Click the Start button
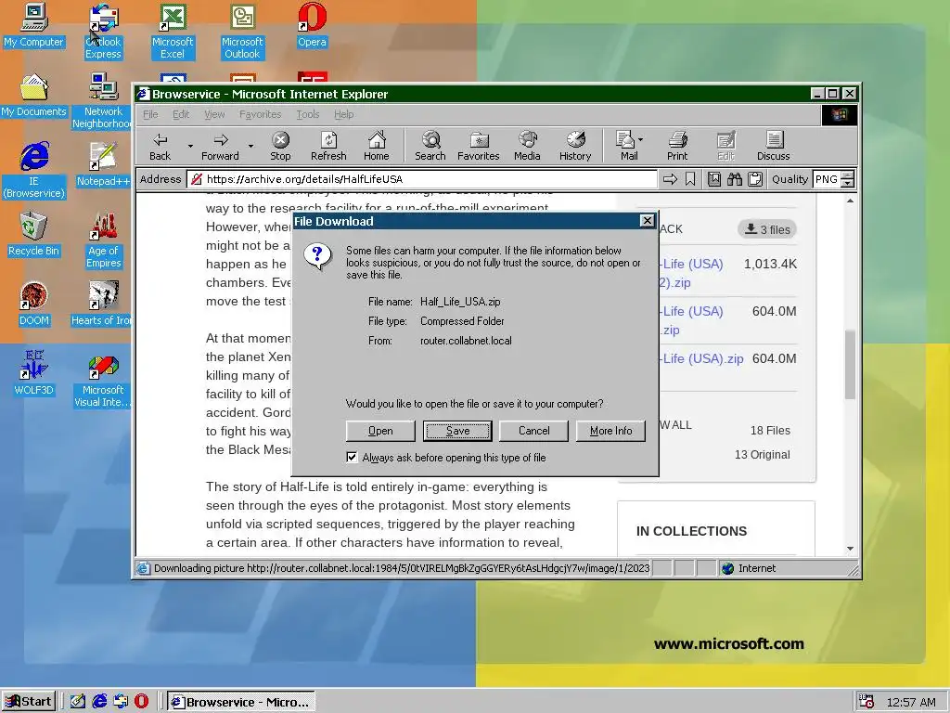 tap(29, 702)
